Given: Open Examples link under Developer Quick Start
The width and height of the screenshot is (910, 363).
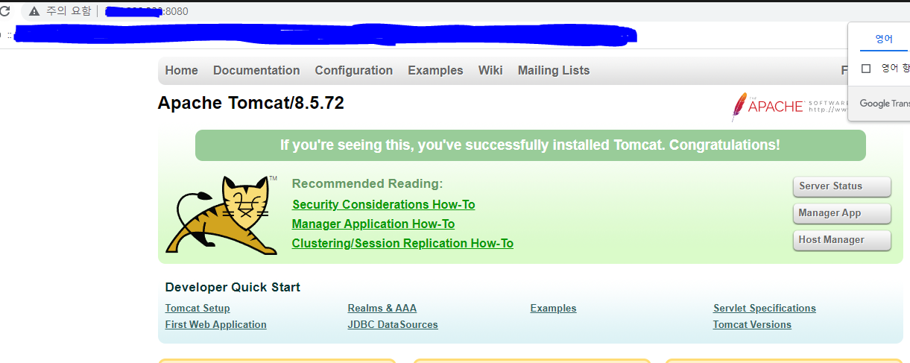Looking at the screenshot, I should point(554,309).
